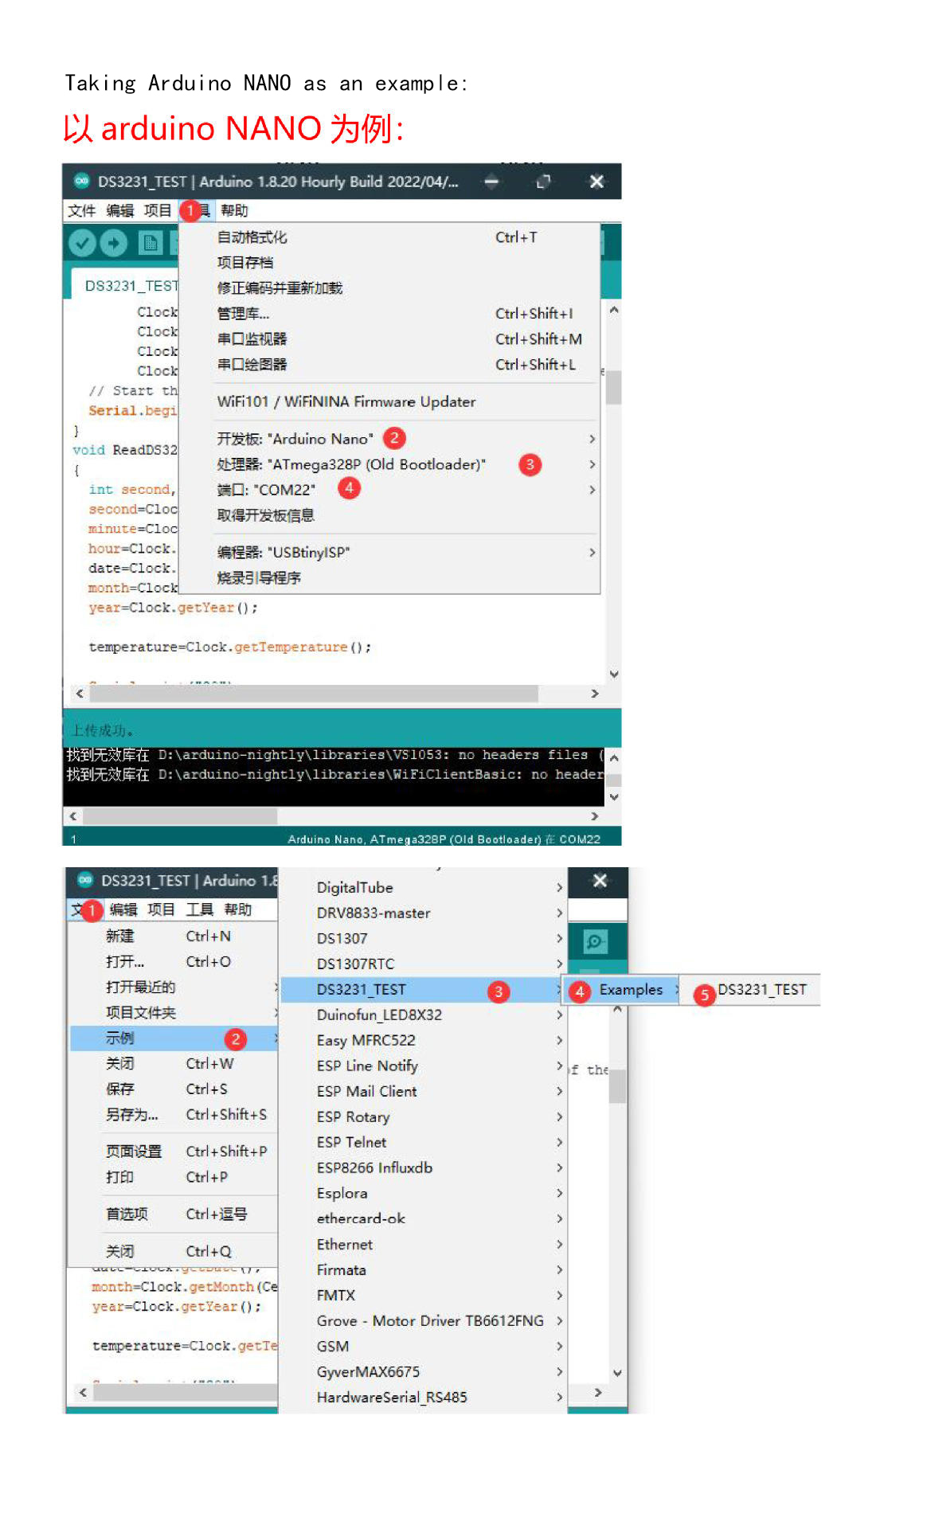Screen dimensions: 927x1529
Task: Expand 处理器: ATmega328P (Old Bootloader) submenu
Action: tap(389, 464)
